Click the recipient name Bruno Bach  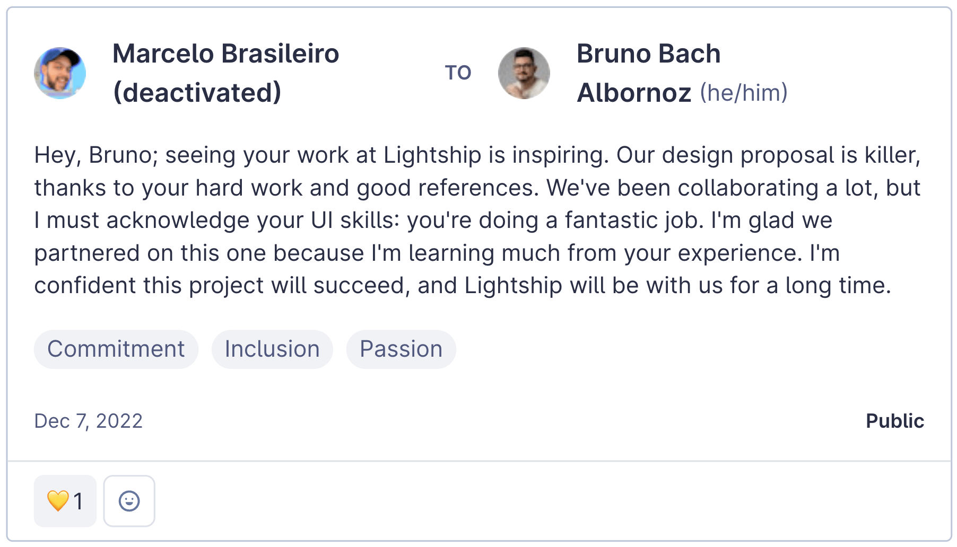point(648,54)
